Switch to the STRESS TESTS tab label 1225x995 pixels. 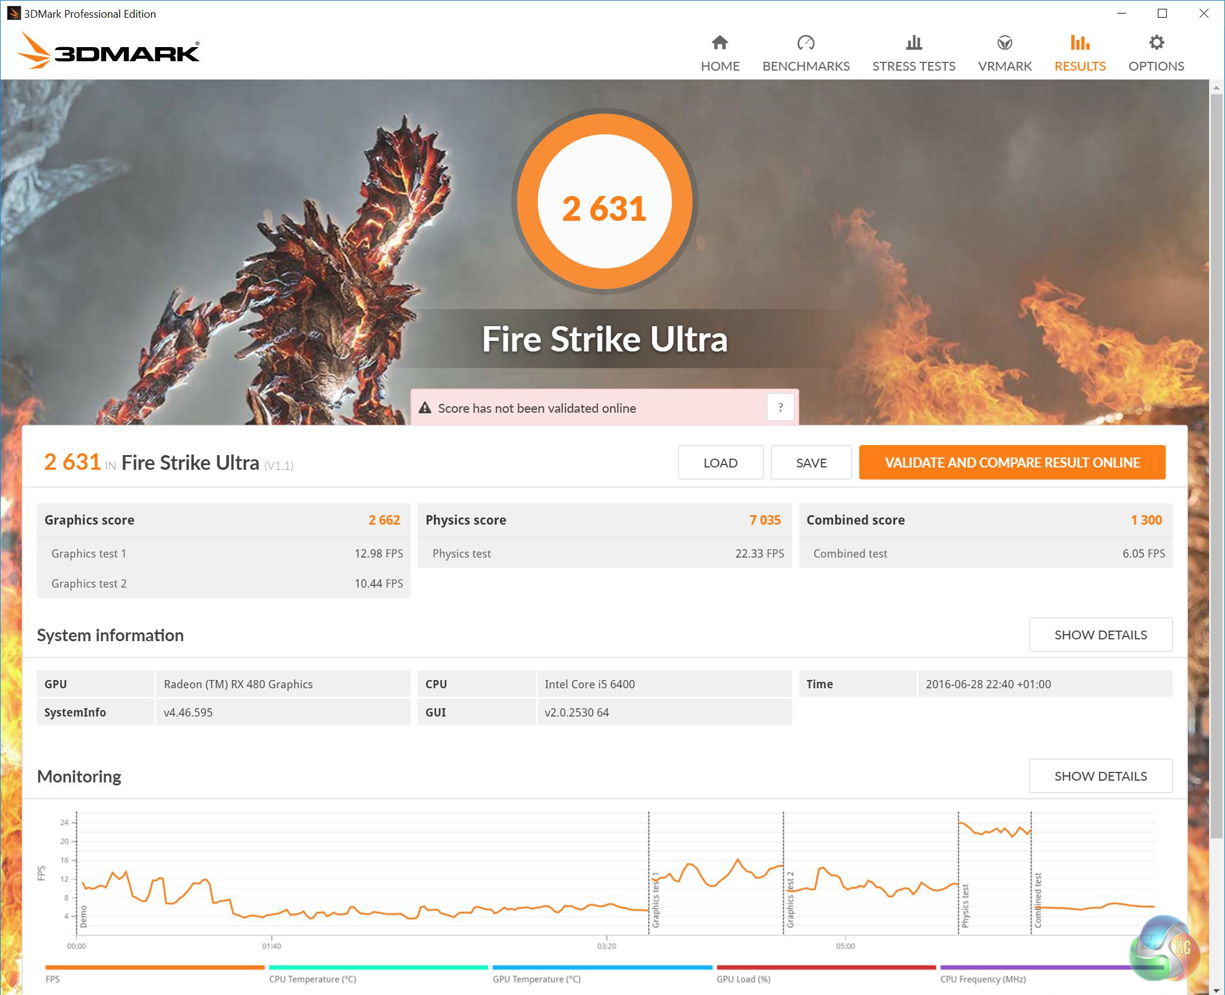click(x=913, y=66)
